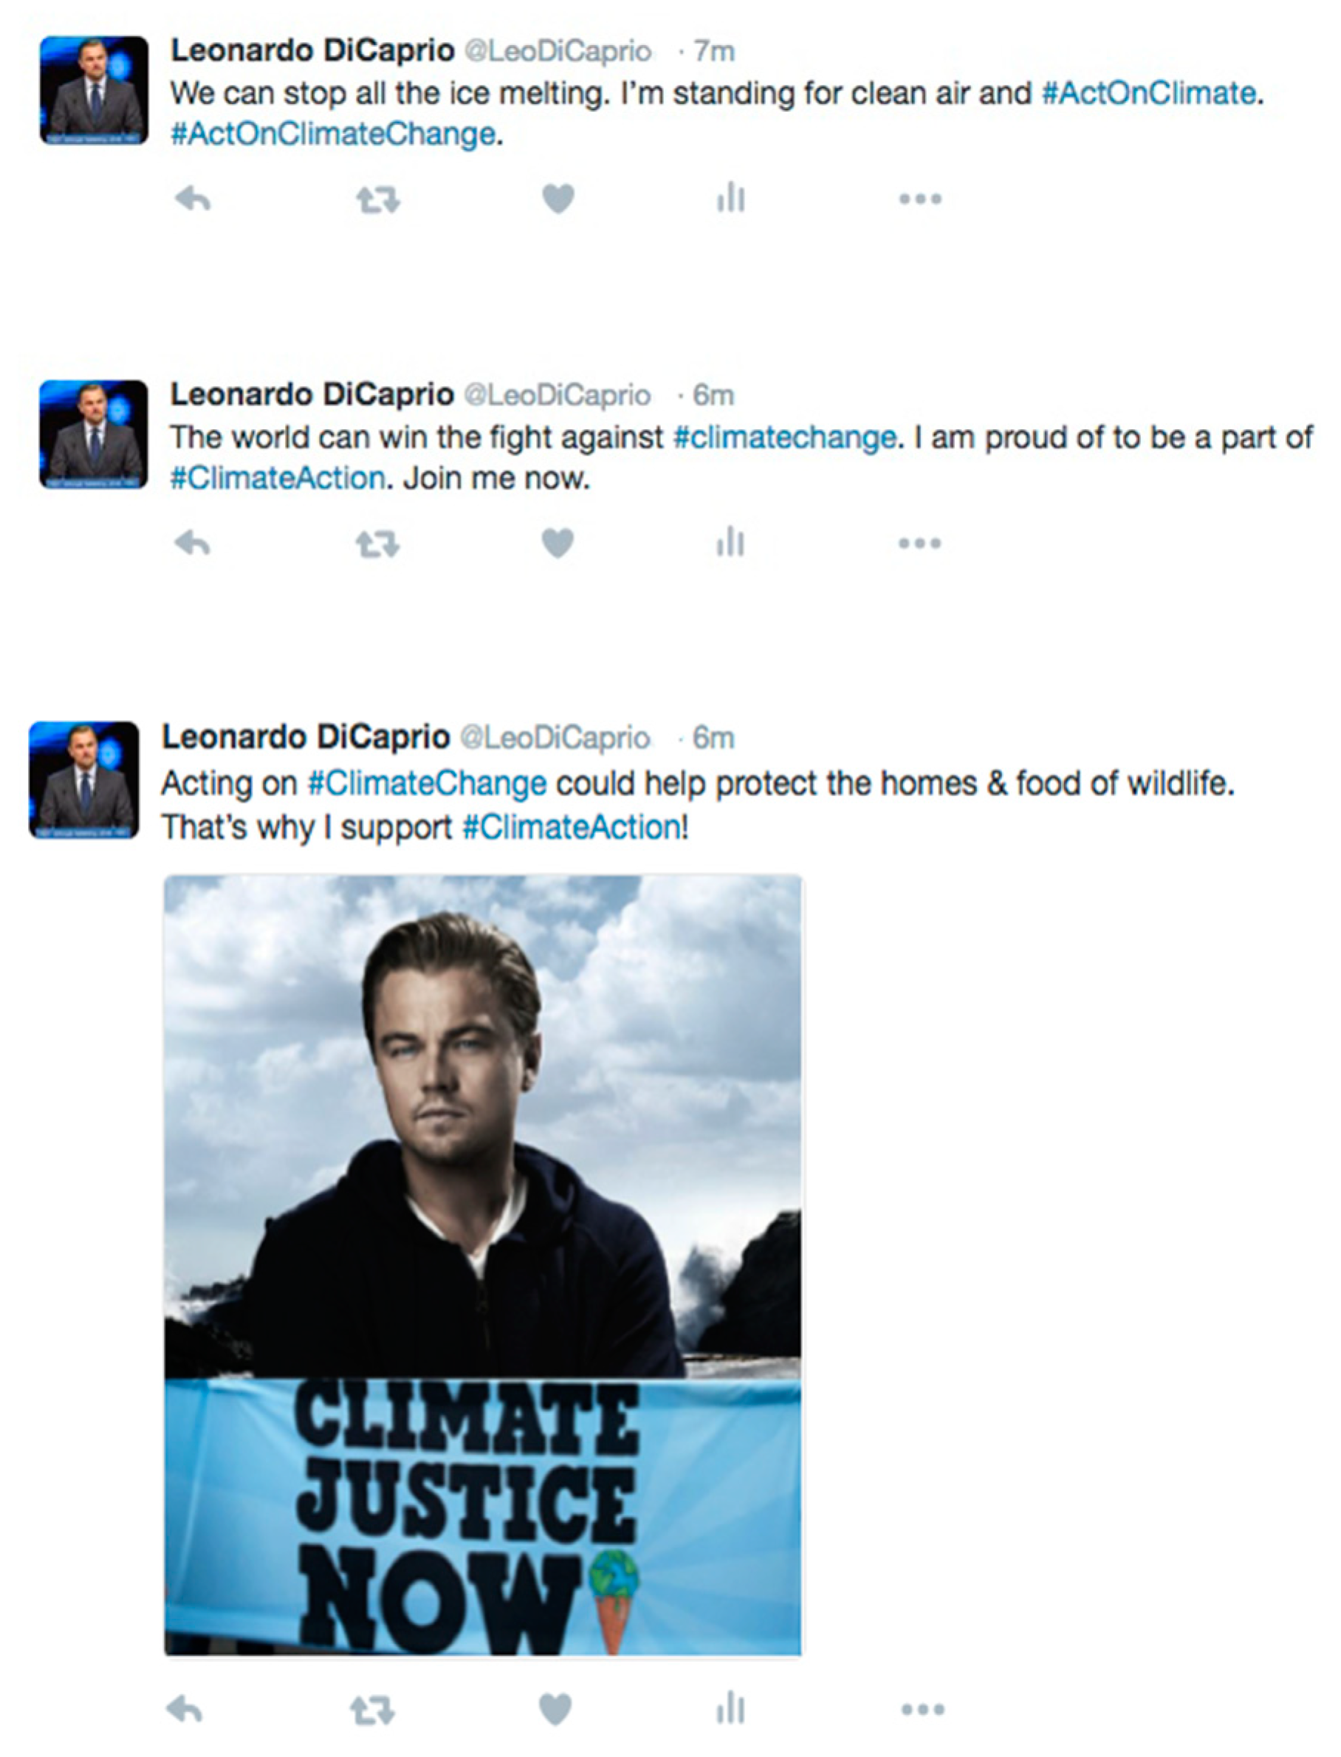Open more options on the ice melting tweet

pyautogui.click(x=919, y=199)
